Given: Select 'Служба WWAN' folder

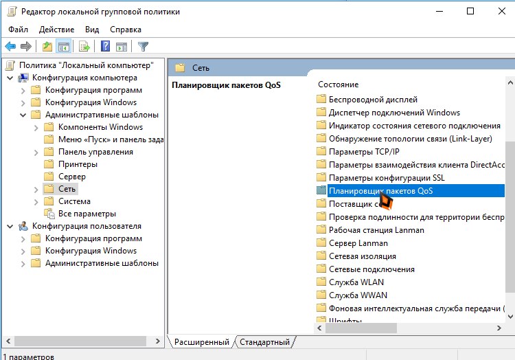Looking at the screenshot, I should (x=358, y=295).
